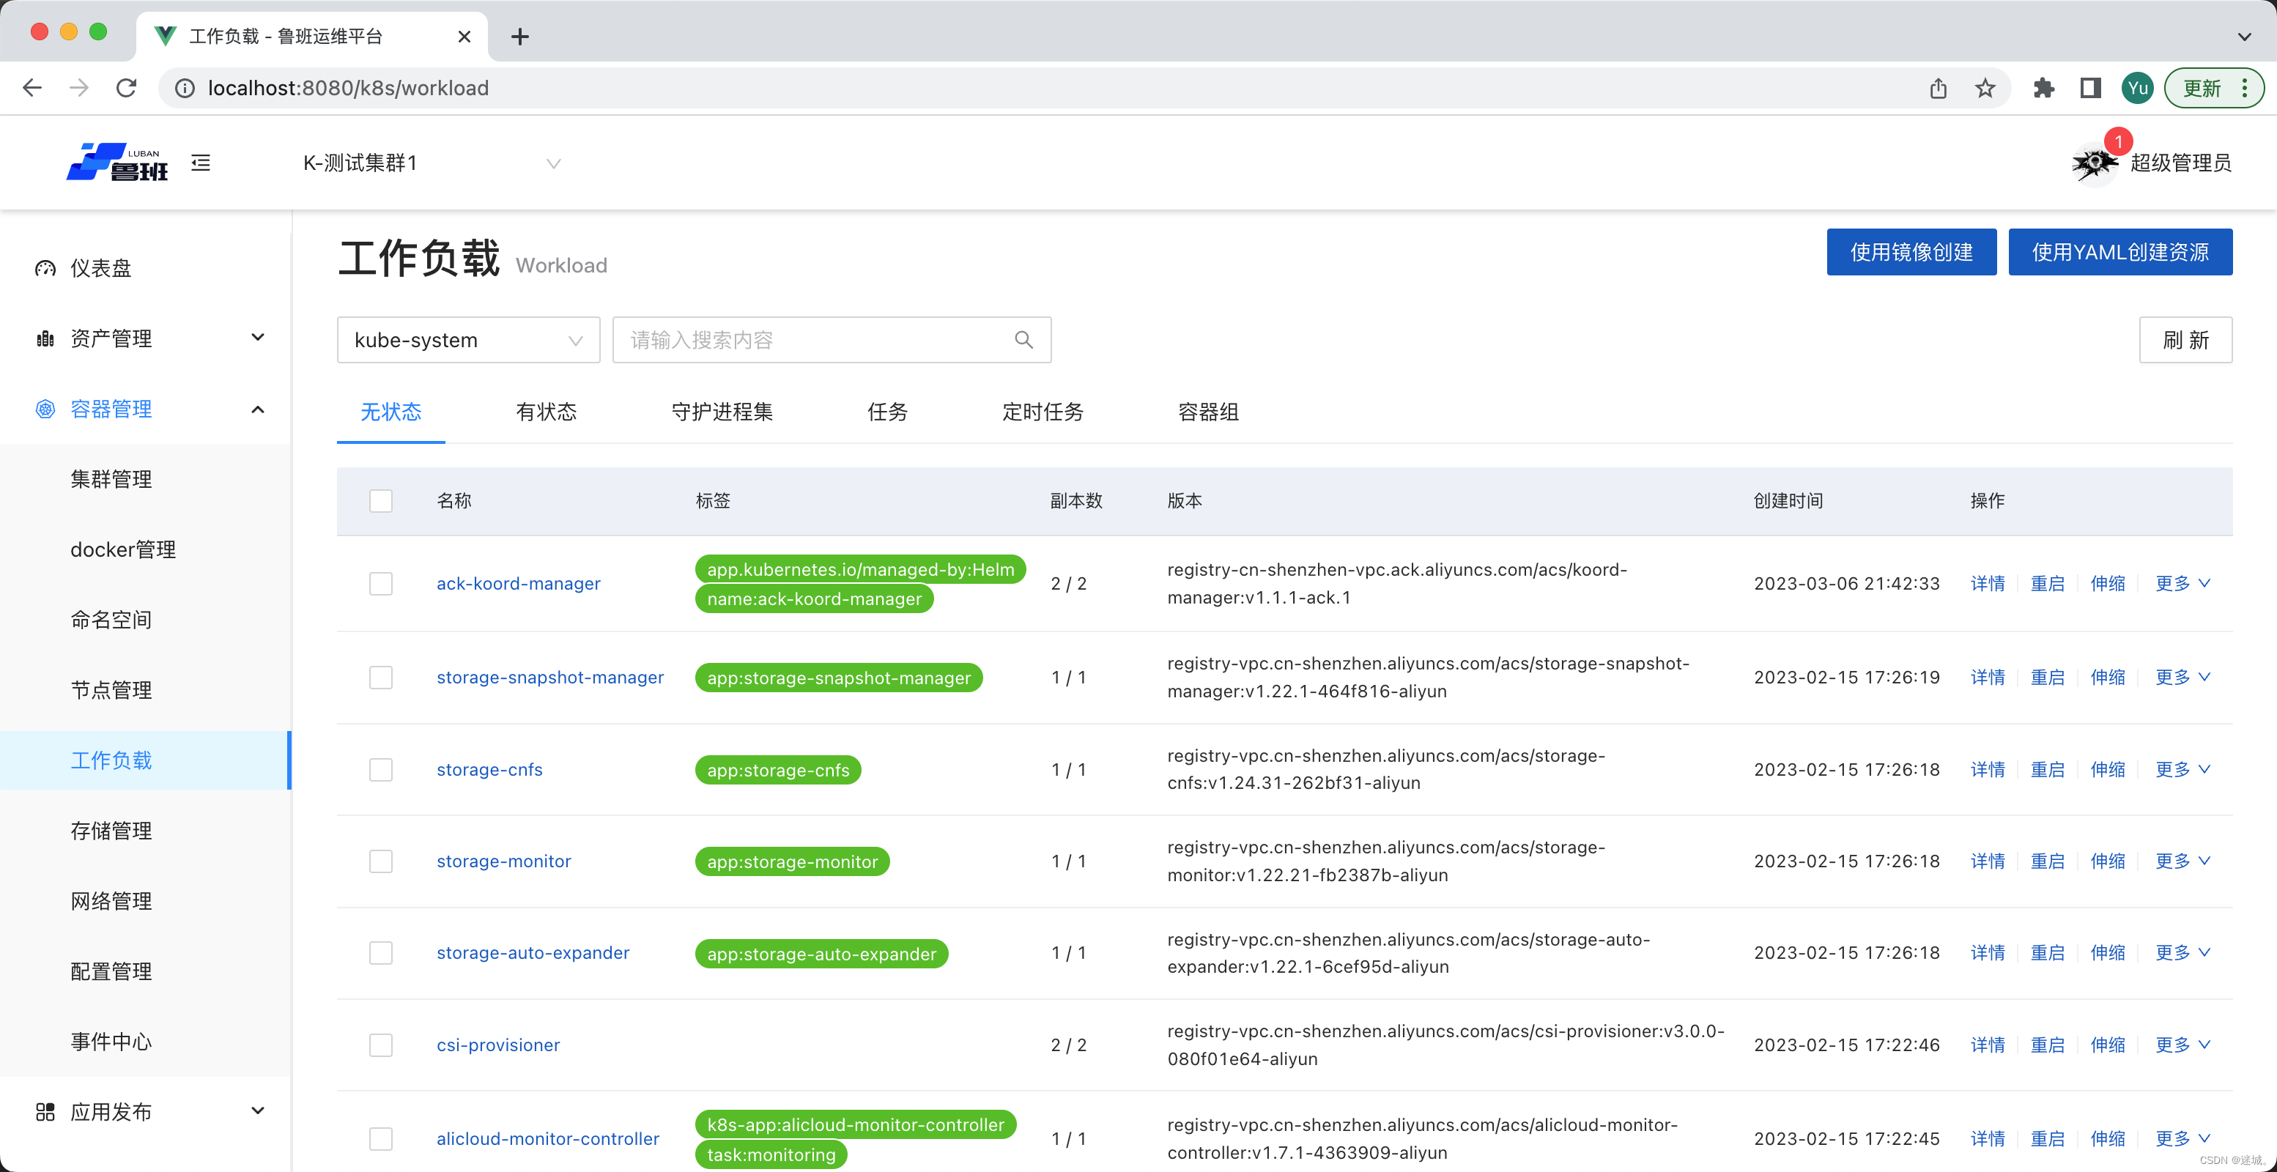Open the kube-system namespace dropdown

pos(467,339)
